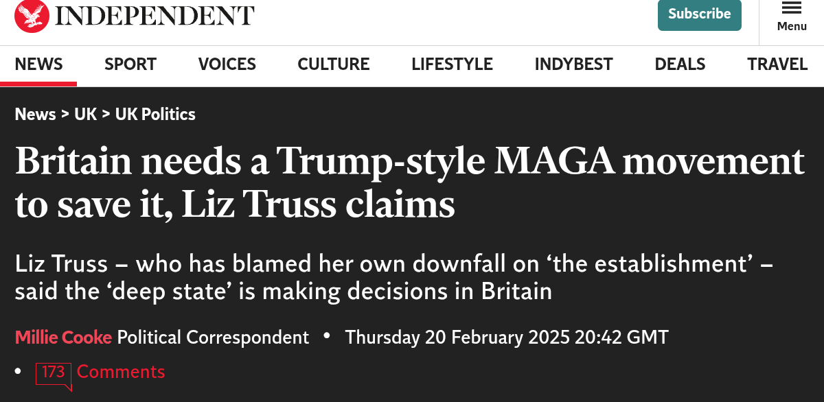Click author name Millie Cooke
Screen dimensions: 824x402
point(63,338)
